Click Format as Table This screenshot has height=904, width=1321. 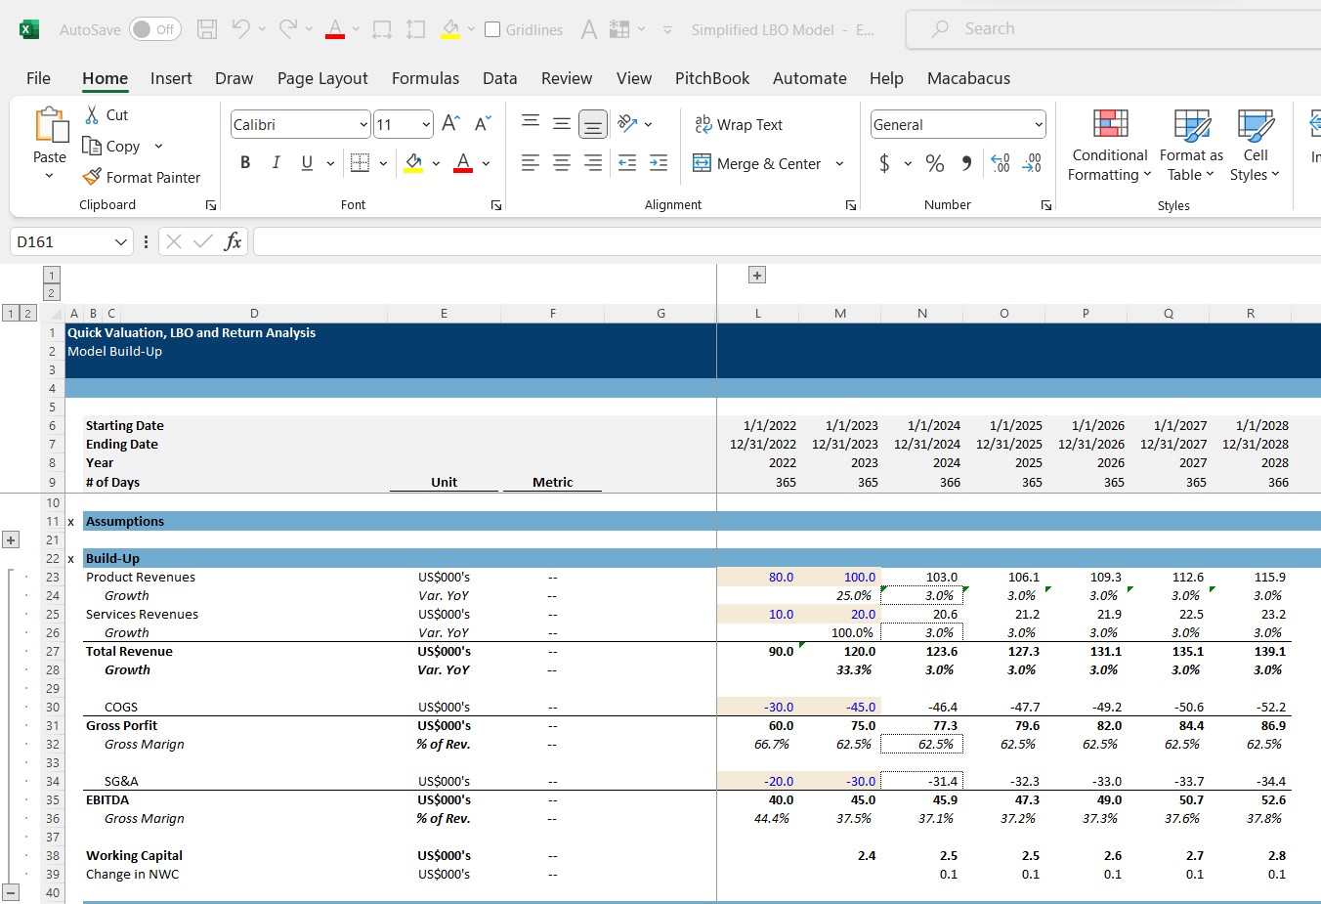coord(1191,147)
